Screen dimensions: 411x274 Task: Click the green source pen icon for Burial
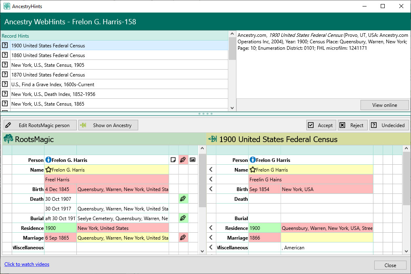[183, 218]
